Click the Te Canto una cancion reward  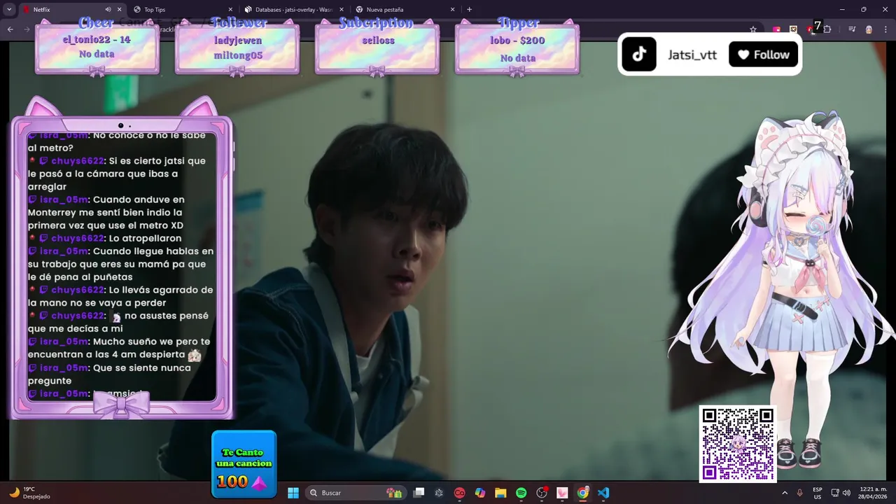[244, 465]
